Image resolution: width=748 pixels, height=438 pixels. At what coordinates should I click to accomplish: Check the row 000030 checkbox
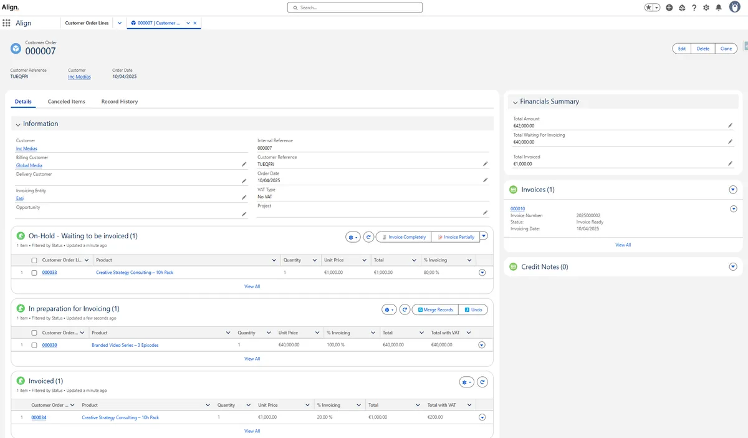tap(34, 345)
